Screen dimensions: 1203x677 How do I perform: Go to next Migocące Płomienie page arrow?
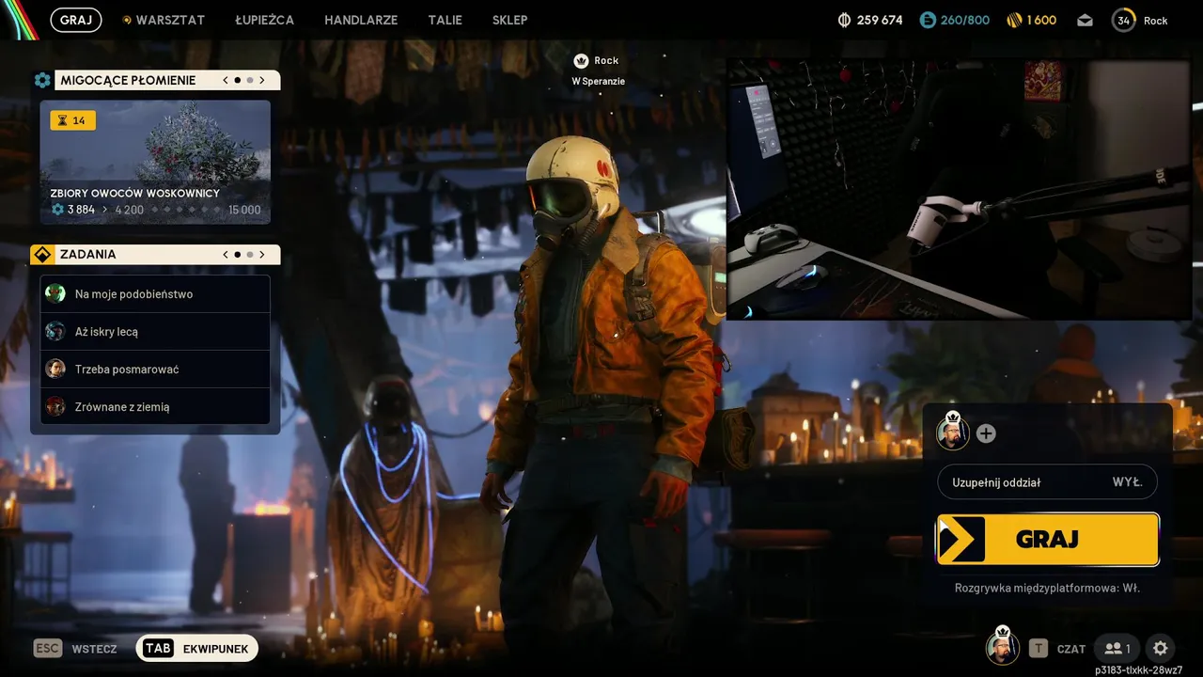pyautogui.click(x=262, y=80)
